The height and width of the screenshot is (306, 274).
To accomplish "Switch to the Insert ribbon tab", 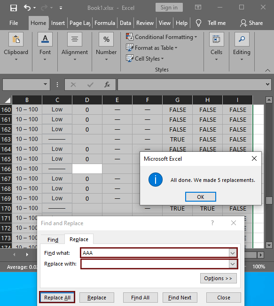I will click(x=58, y=23).
